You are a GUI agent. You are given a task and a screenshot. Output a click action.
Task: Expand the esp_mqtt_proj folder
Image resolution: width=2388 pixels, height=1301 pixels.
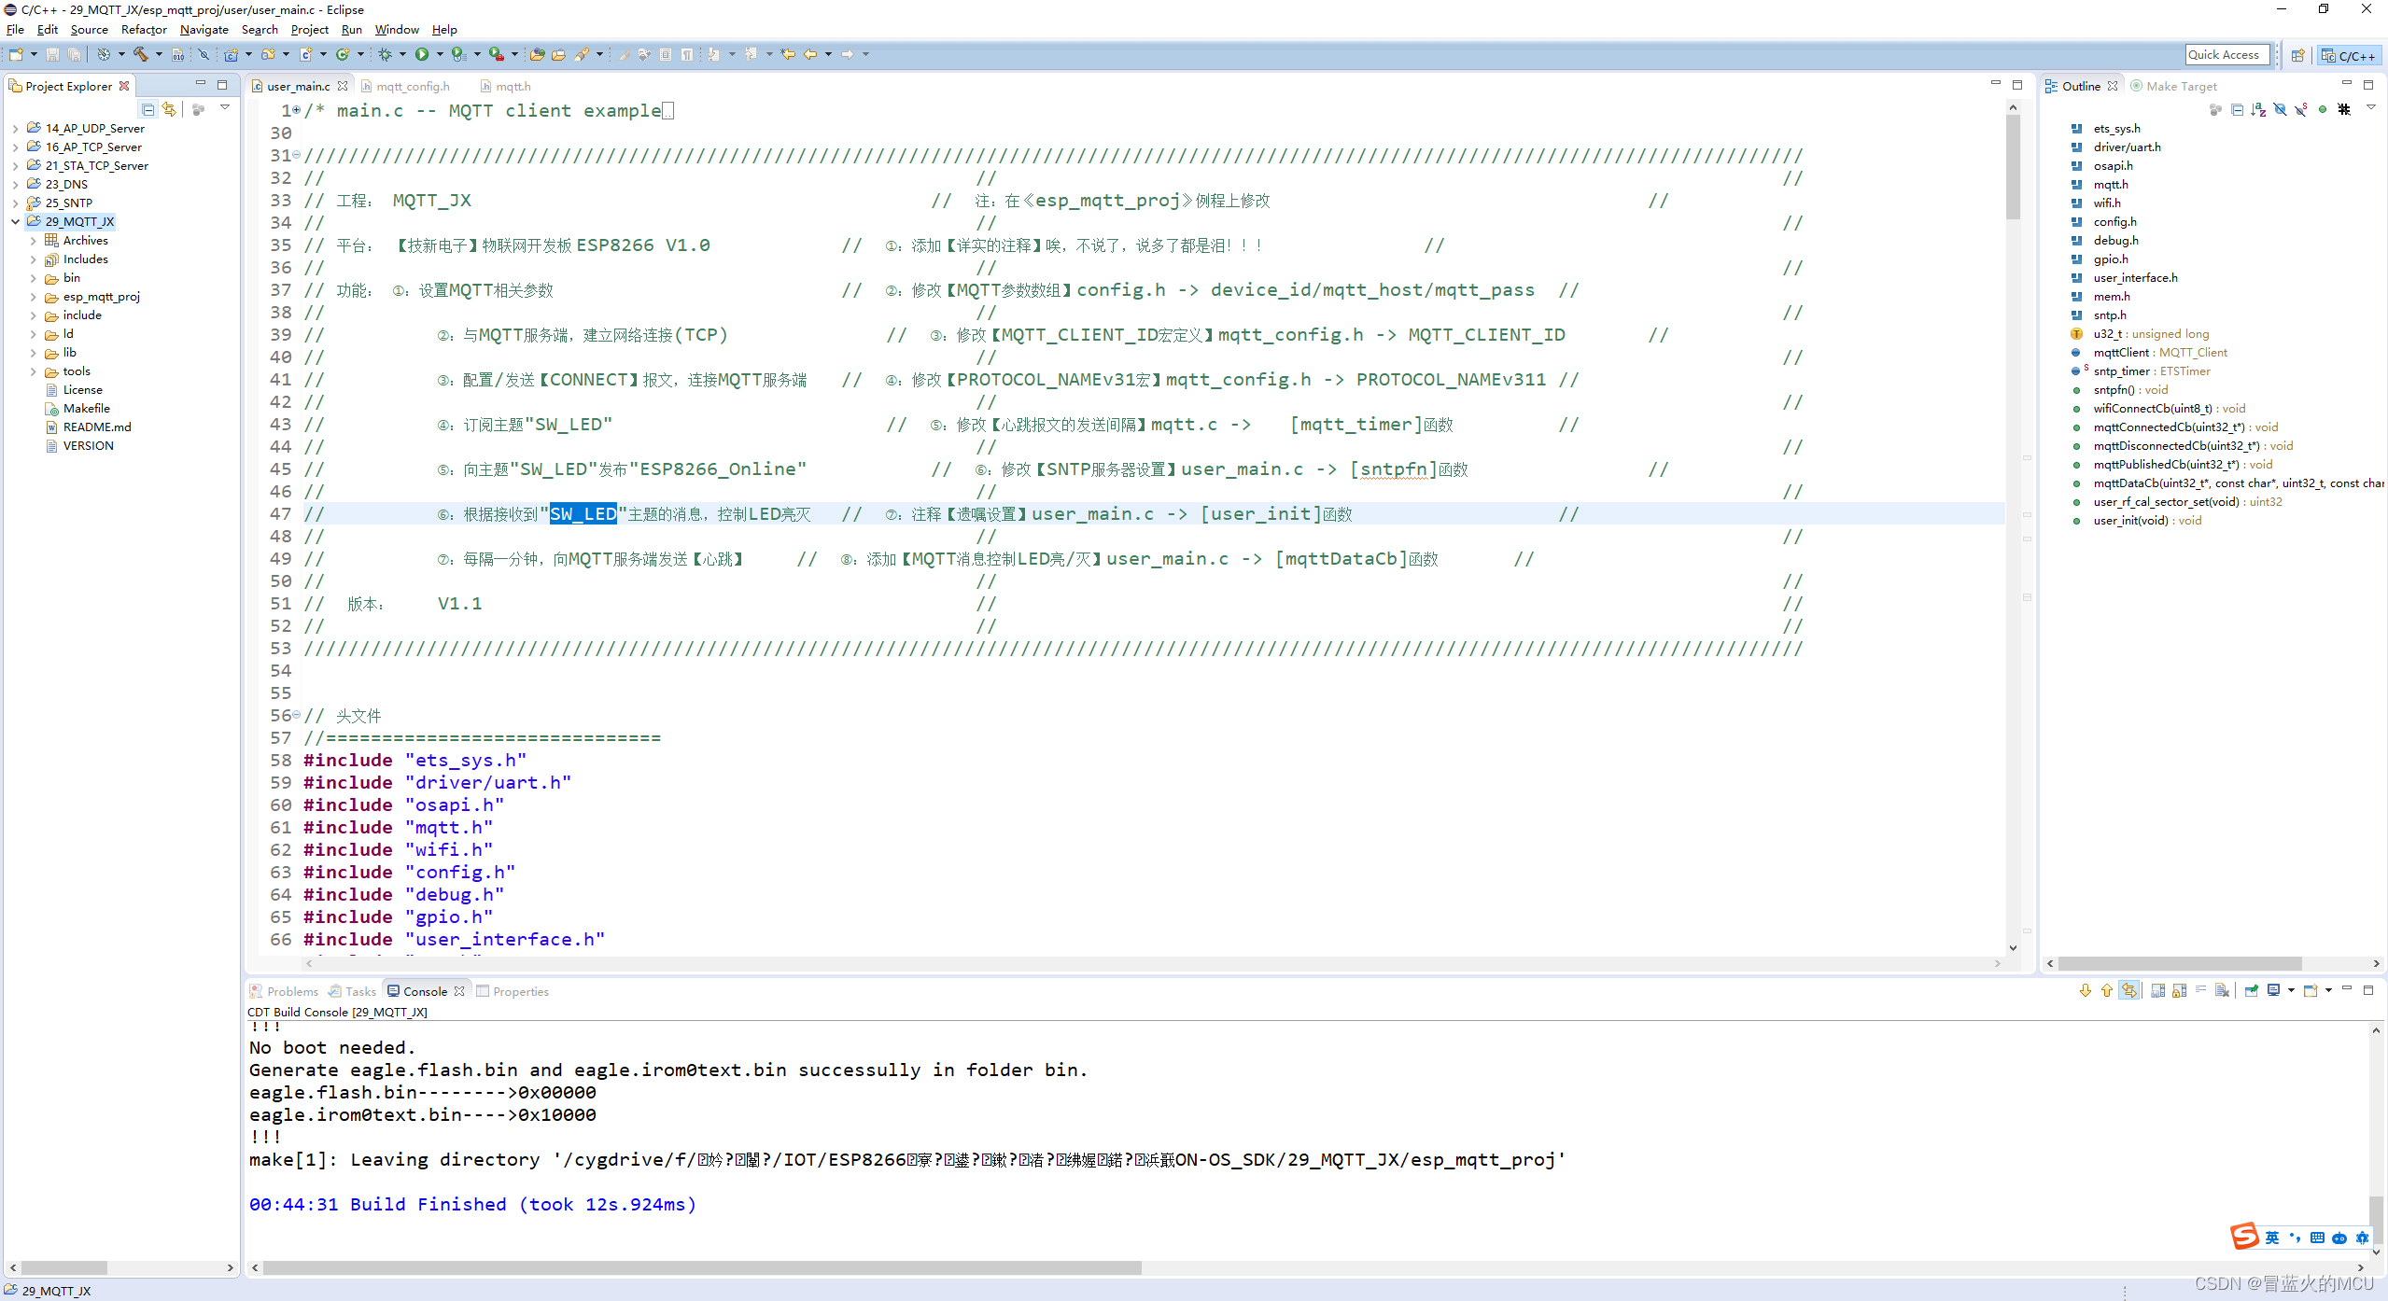pyautogui.click(x=34, y=297)
